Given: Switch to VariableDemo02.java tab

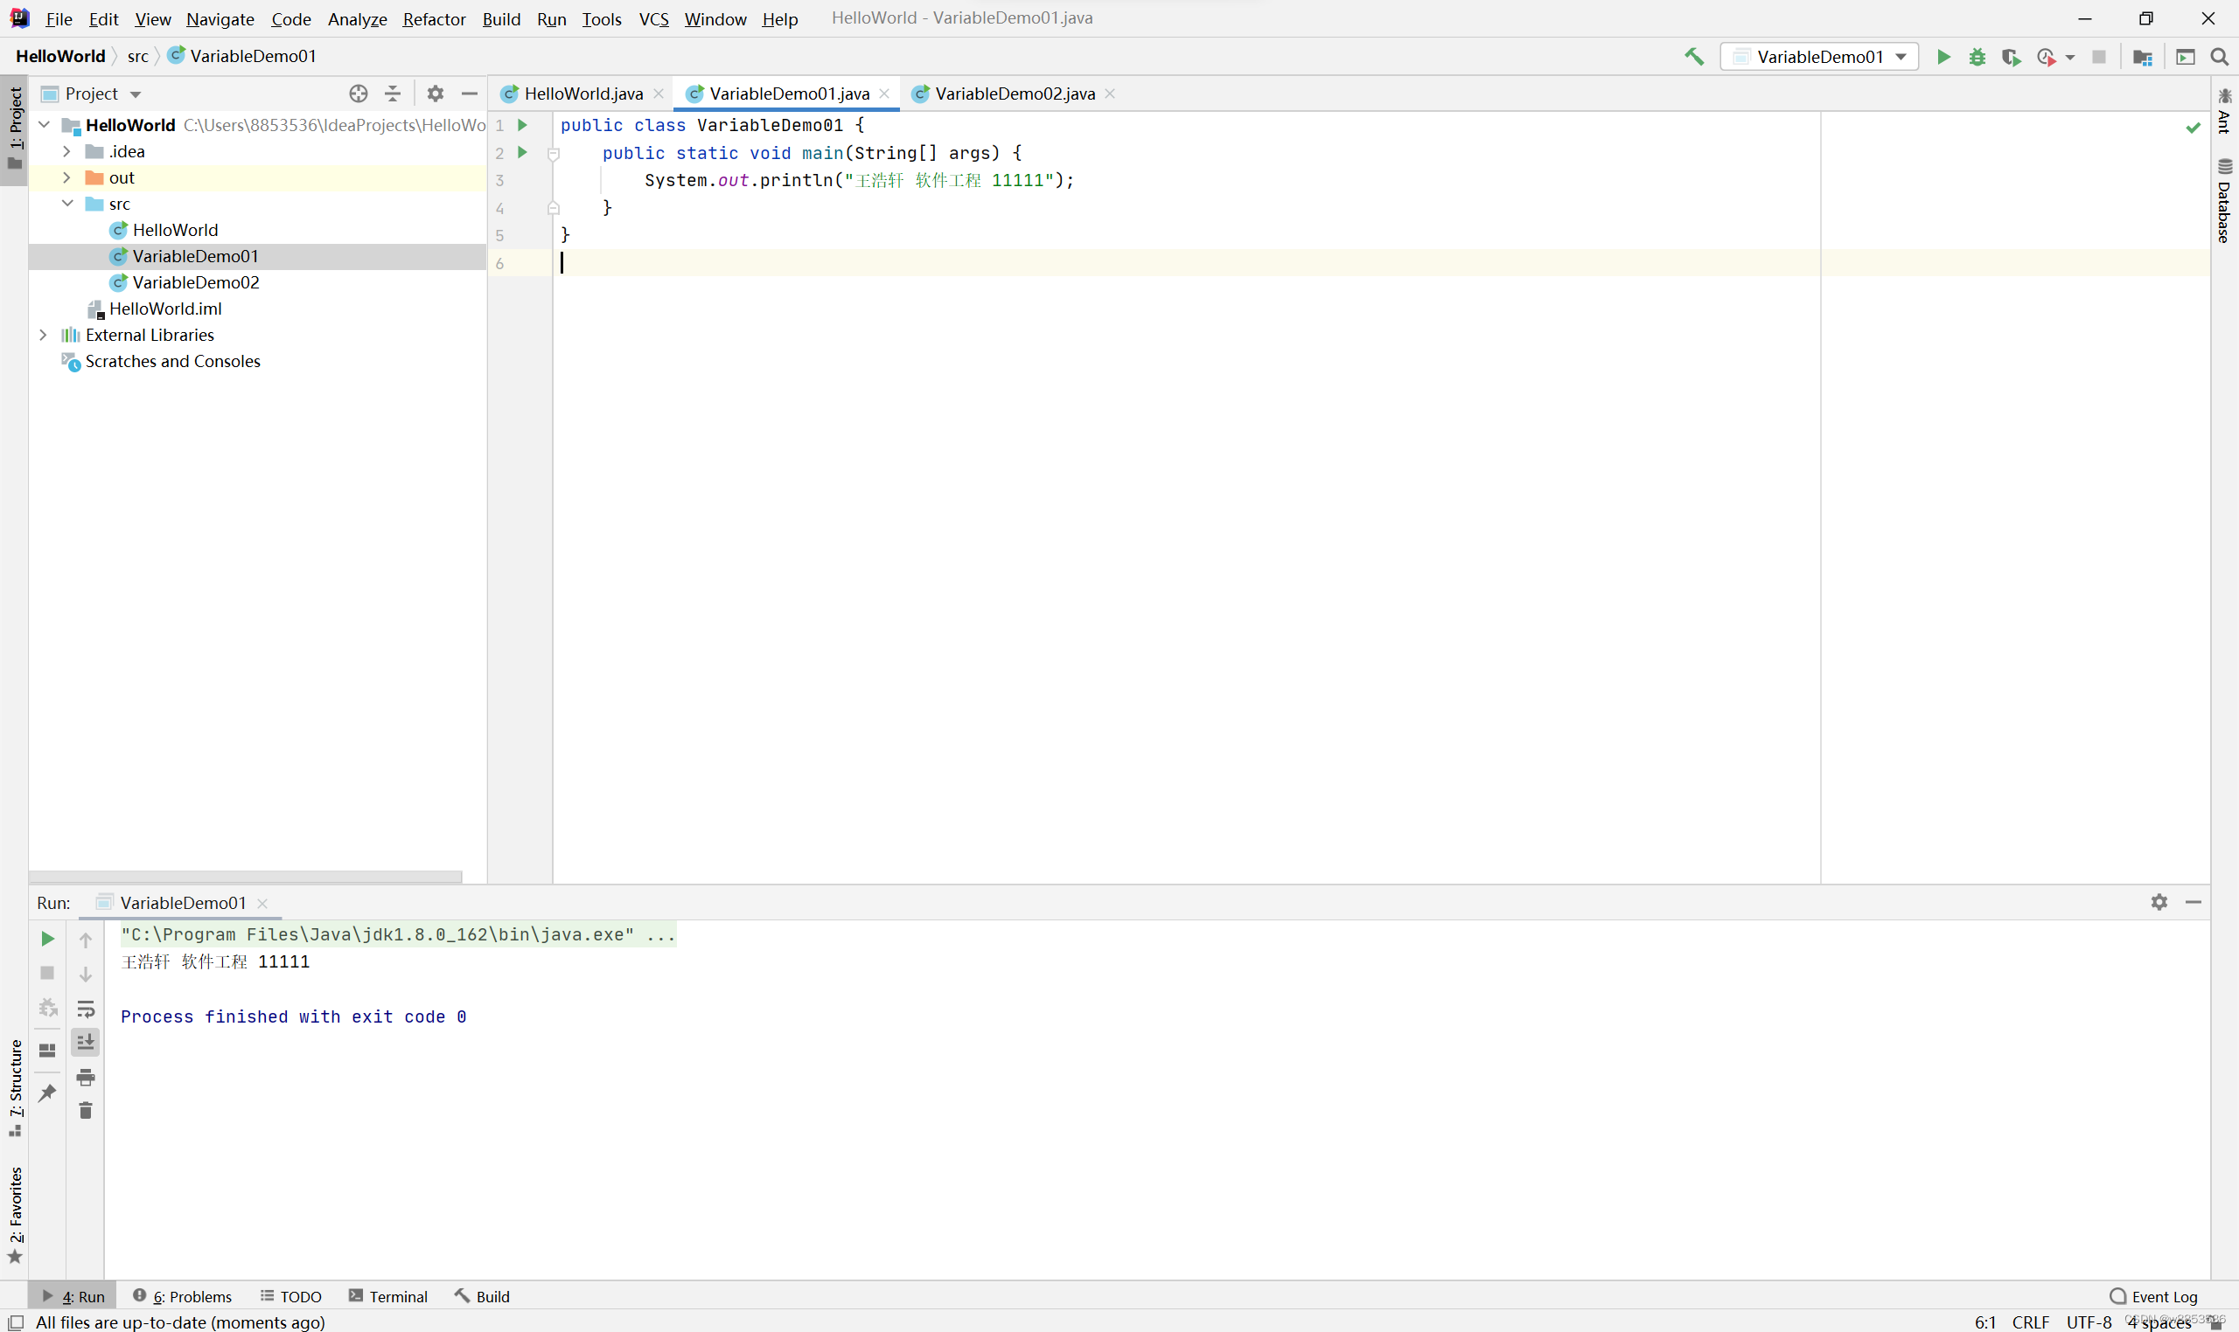Looking at the screenshot, I should click(1014, 94).
